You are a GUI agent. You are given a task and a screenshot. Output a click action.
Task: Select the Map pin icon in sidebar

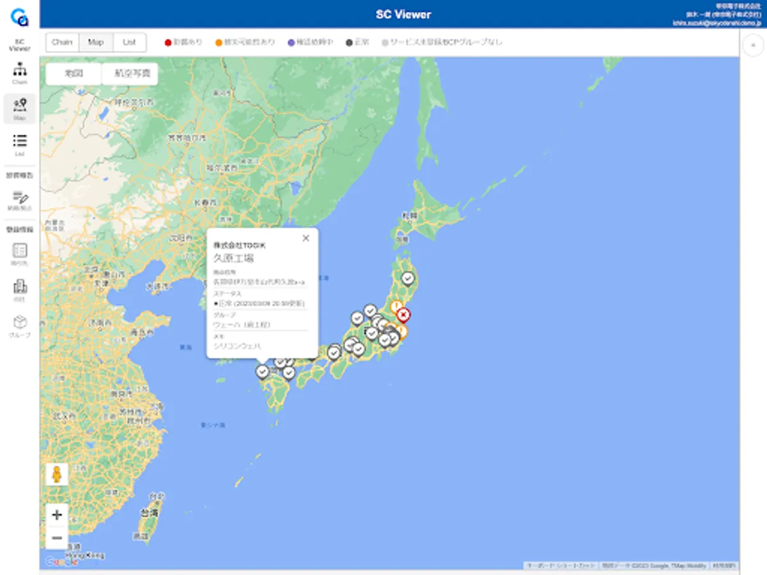click(20, 109)
